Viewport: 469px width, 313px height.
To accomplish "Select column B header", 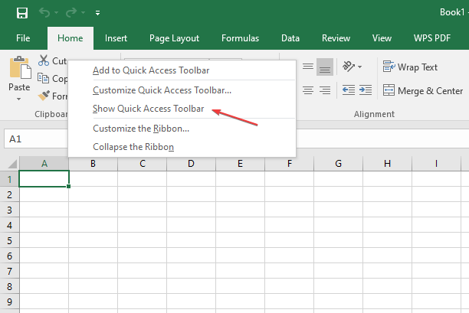I will [x=93, y=164].
